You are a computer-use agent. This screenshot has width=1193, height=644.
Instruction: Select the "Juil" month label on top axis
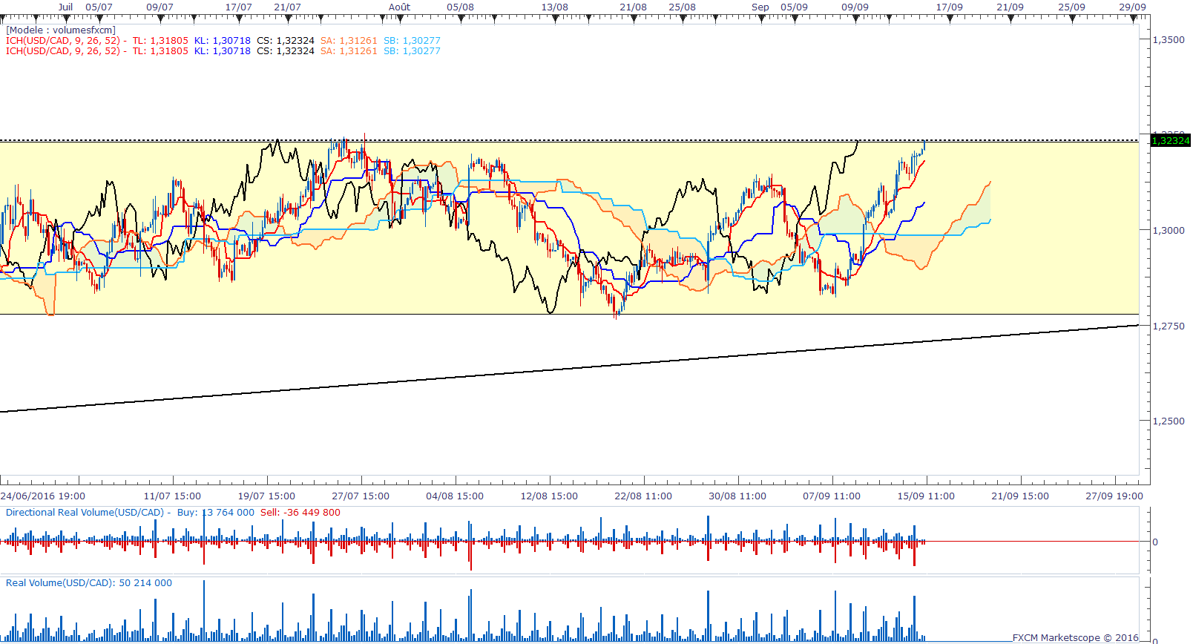(x=66, y=7)
